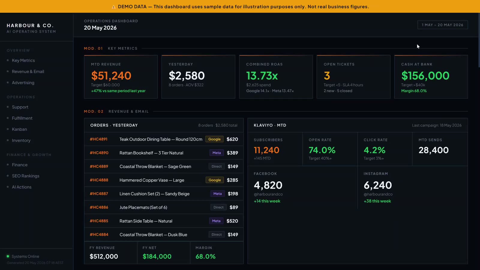This screenshot has height=270, width=480.
Task: Click Google tag on Teak Dining Table row
Action: tap(214, 139)
